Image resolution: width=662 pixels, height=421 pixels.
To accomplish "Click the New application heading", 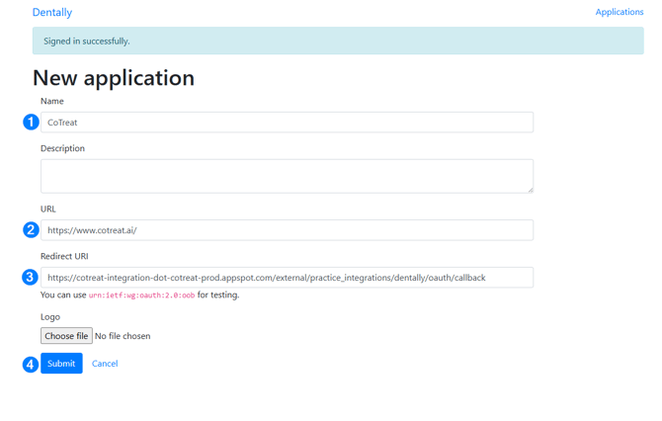I will pyautogui.click(x=114, y=77).
